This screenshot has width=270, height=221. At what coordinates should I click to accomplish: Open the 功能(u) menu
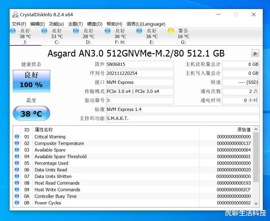pos(56,24)
